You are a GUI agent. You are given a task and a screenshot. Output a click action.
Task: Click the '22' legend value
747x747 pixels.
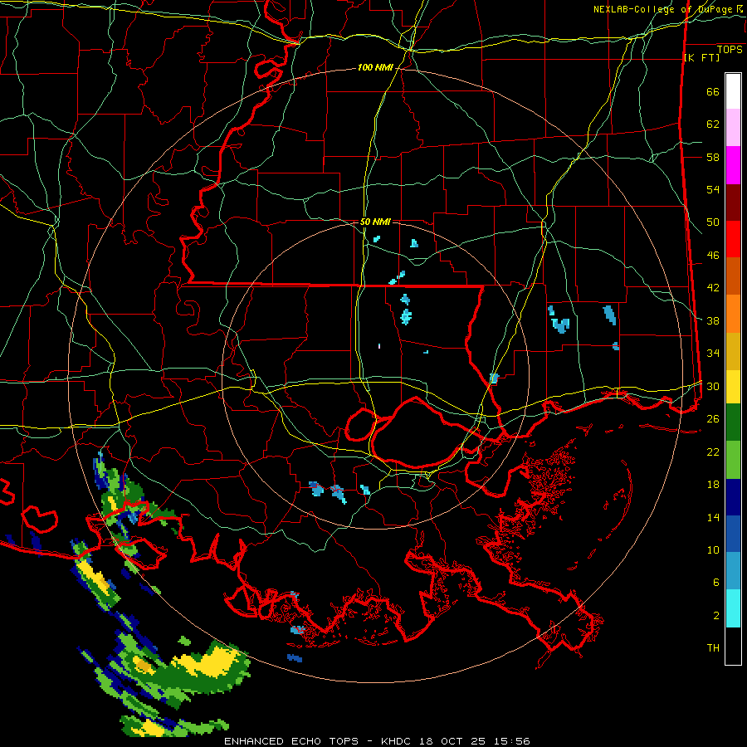(713, 452)
